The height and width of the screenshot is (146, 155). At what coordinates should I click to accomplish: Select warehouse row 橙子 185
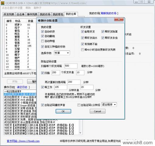[x=21, y=46]
